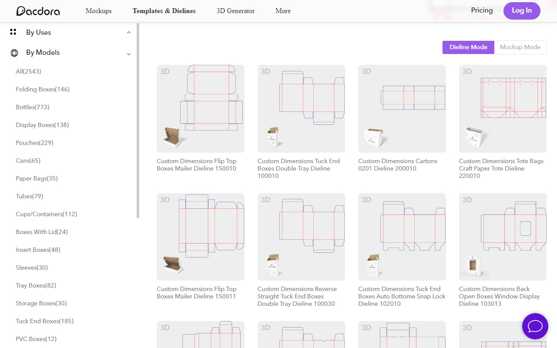Open the Flip Top Boxes Mailer Dieline thumbnail
Screen dimensions: 557x348
point(200,108)
